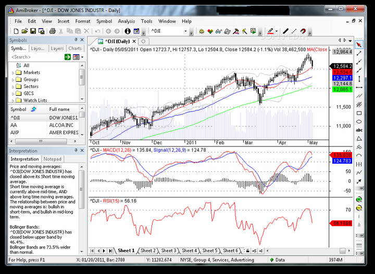Open a file with the folder icon
The width and height of the screenshot is (375, 274).
coord(24,31)
